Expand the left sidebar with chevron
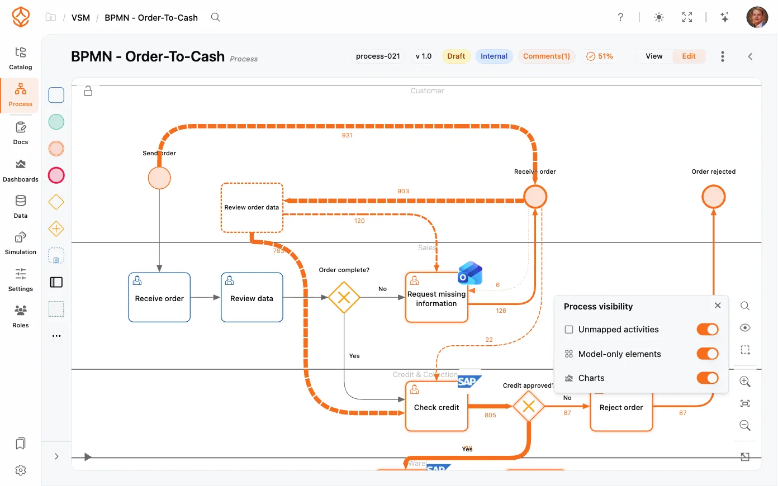Image resolution: width=778 pixels, height=486 pixels. coord(56,456)
